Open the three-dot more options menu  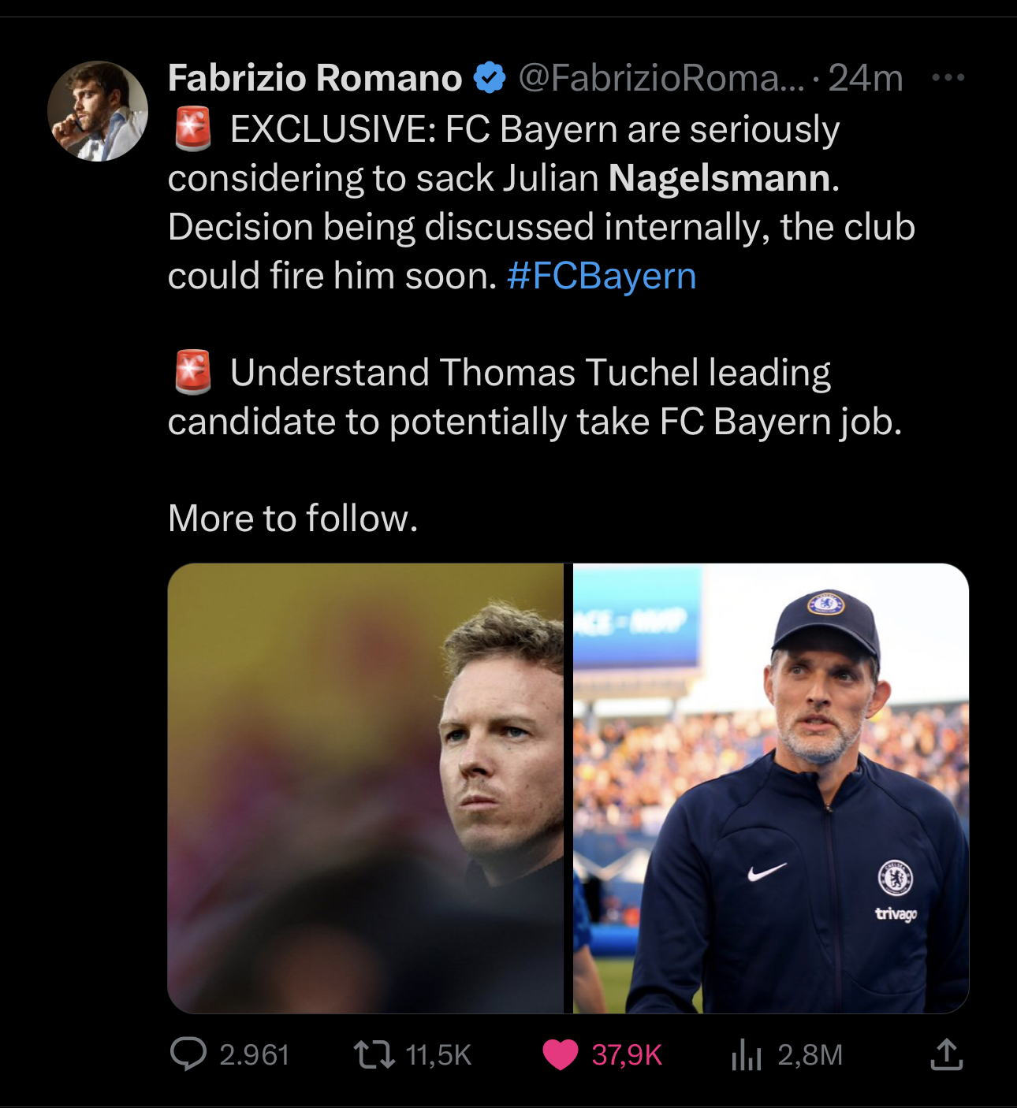(x=948, y=78)
